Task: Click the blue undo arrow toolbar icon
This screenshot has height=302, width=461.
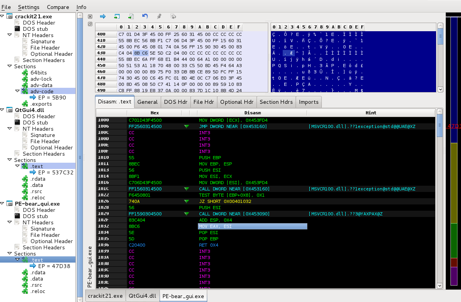Action: point(145,16)
